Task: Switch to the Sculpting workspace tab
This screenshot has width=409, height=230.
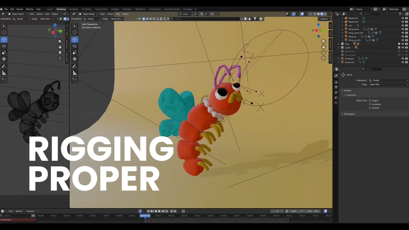Action: pyautogui.click(x=73, y=9)
